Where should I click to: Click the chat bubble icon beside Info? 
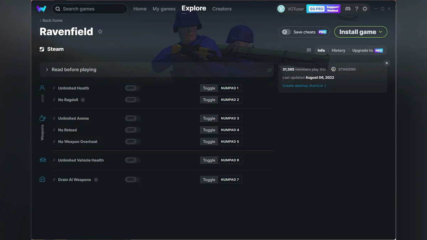309,50
